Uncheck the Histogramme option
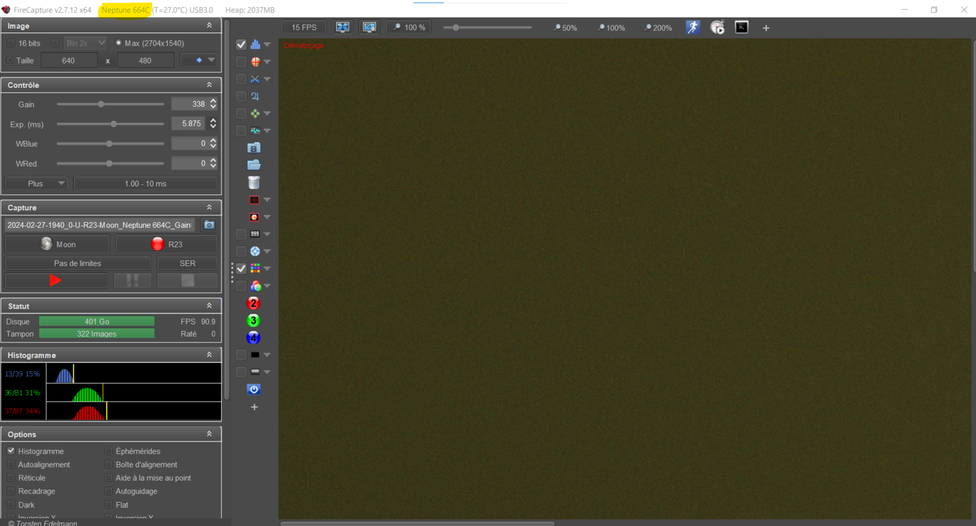The width and height of the screenshot is (976, 526). click(x=11, y=450)
